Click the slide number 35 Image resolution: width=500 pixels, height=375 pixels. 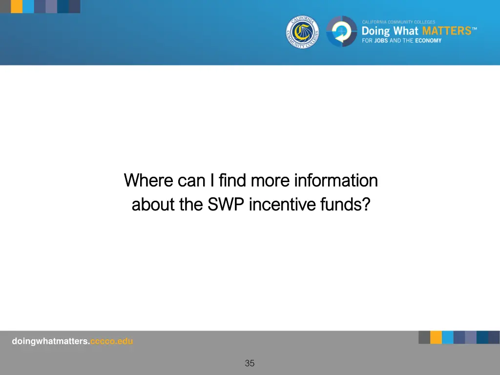click(250, 363)
